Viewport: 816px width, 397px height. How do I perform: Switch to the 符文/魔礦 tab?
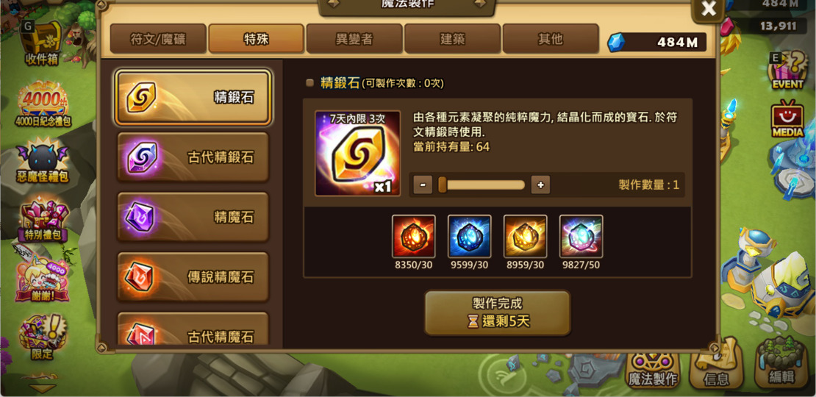coord(158,38)
